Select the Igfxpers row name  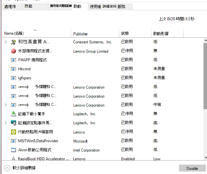[24, 78]
